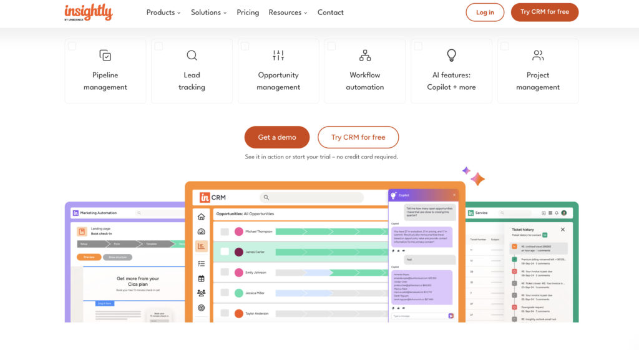Tick the Workflow automation card checkbox
This screenshot has width=639, height=350.
332,46
